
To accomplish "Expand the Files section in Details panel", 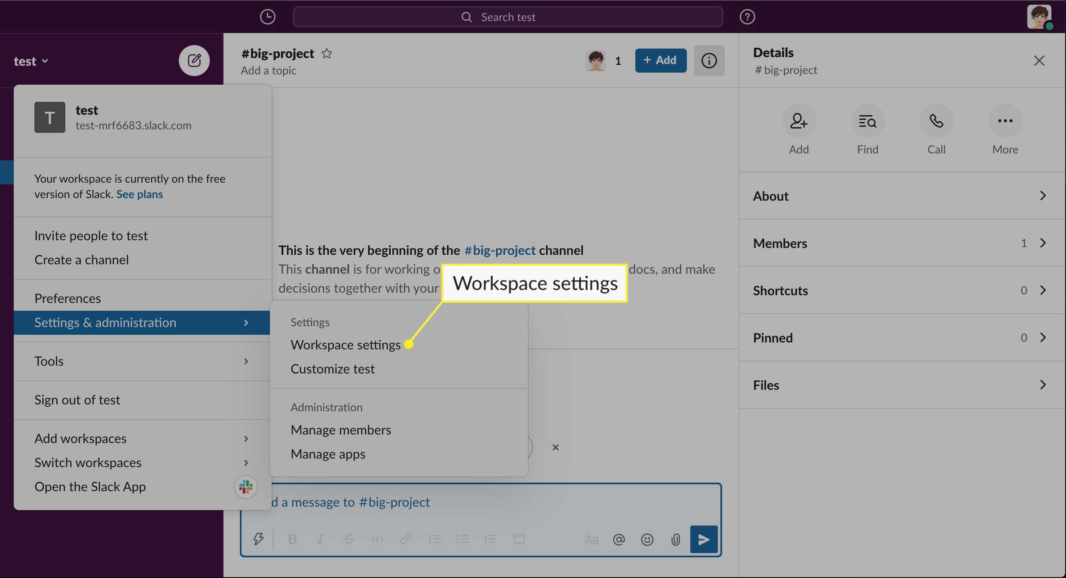I will click(900, 384).
